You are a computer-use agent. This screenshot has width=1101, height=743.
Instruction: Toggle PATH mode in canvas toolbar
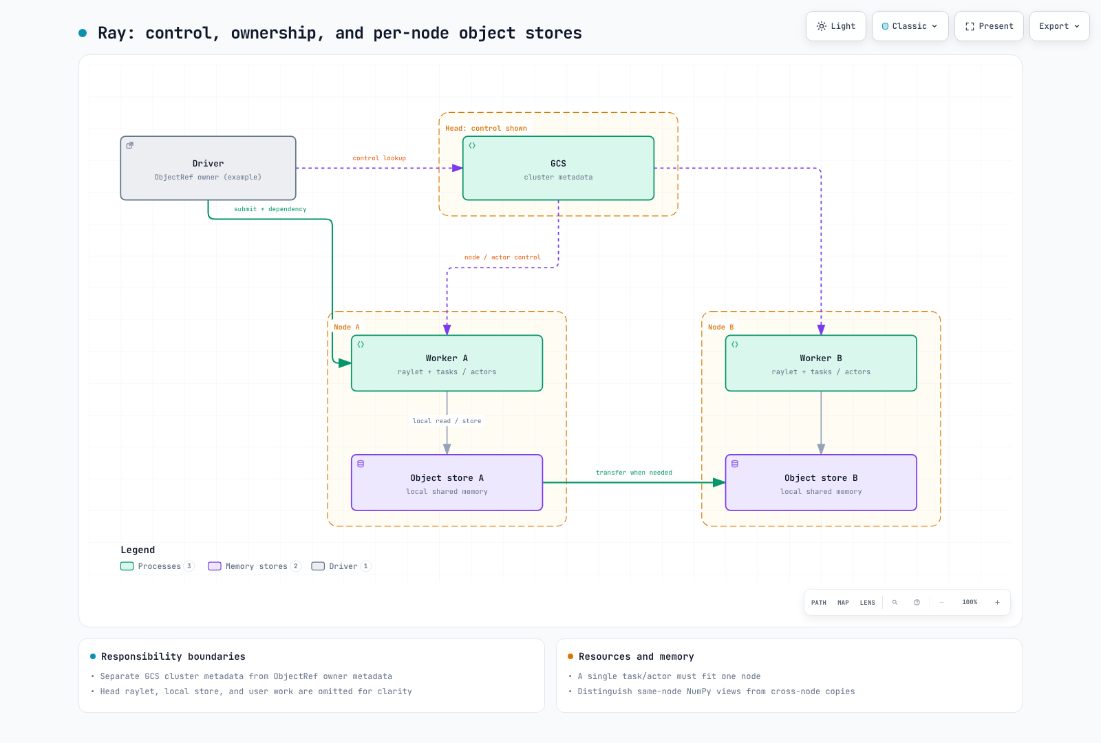[x=819, y=603]
